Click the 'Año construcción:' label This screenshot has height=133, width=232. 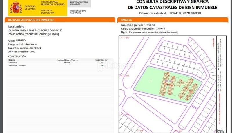point(18,52)
